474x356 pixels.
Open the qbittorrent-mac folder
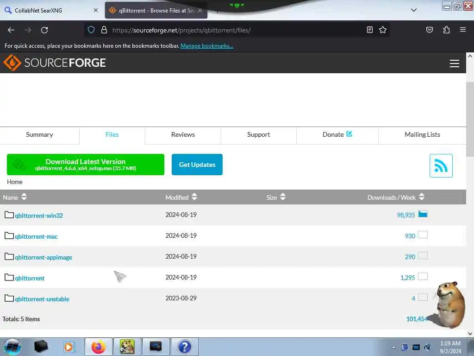36,236
